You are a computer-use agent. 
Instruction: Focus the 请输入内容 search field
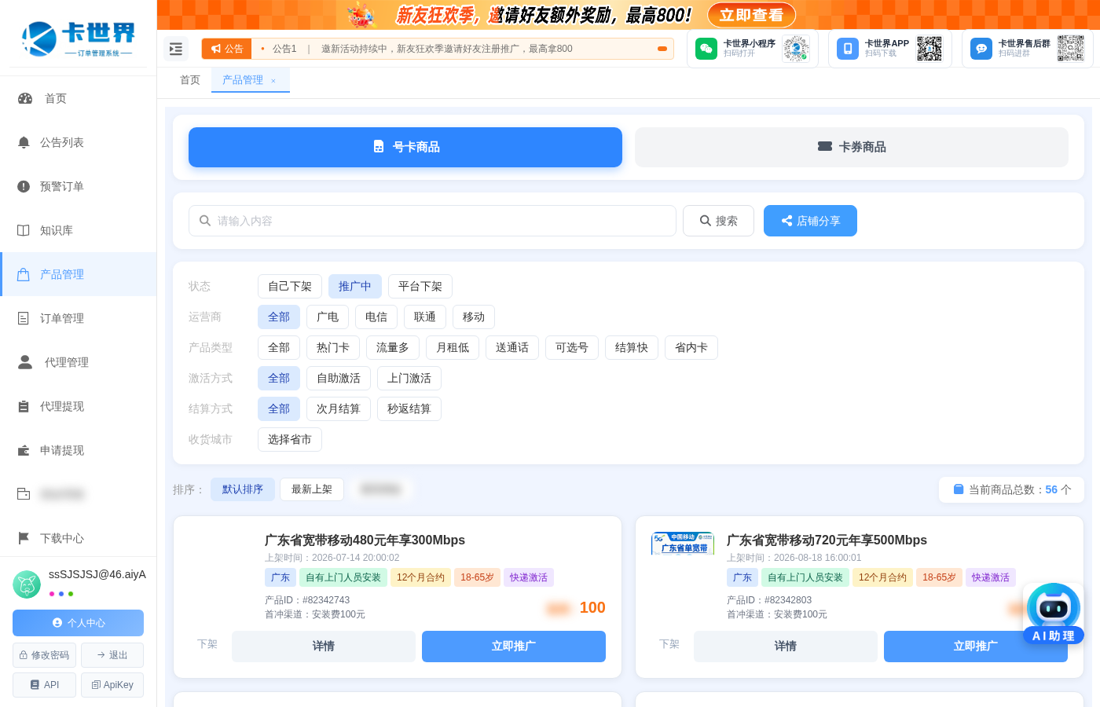point(432,221)
